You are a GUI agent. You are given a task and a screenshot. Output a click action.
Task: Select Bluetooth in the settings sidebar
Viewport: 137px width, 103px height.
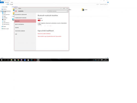tap(25, 21)
